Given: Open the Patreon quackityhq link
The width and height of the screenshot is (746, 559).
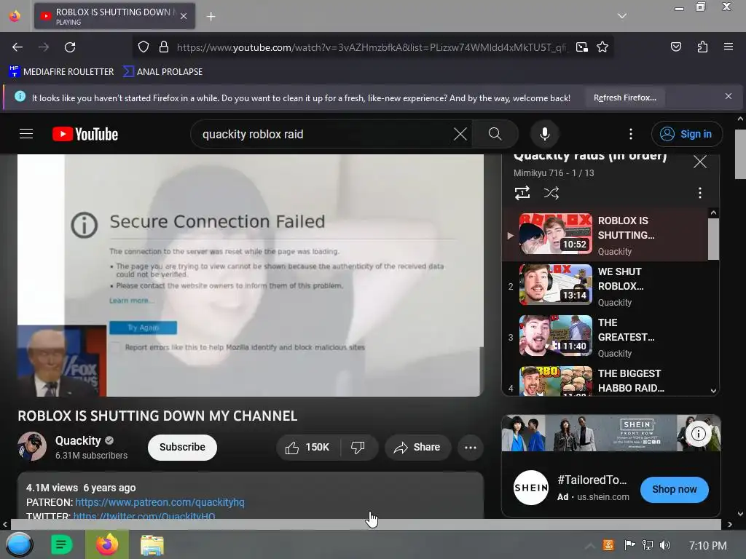Looking at the screenshot, I should [x=160, y=502].
